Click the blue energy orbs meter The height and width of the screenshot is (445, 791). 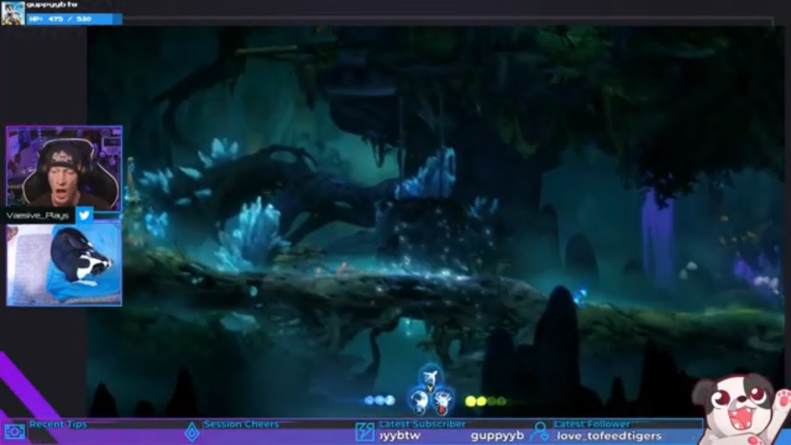(x=379, y=400)
